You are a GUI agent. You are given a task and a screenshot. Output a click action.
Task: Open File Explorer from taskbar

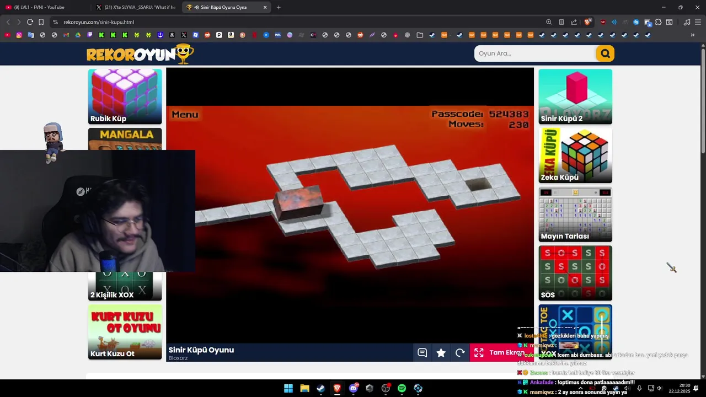[x=304, y=388]
